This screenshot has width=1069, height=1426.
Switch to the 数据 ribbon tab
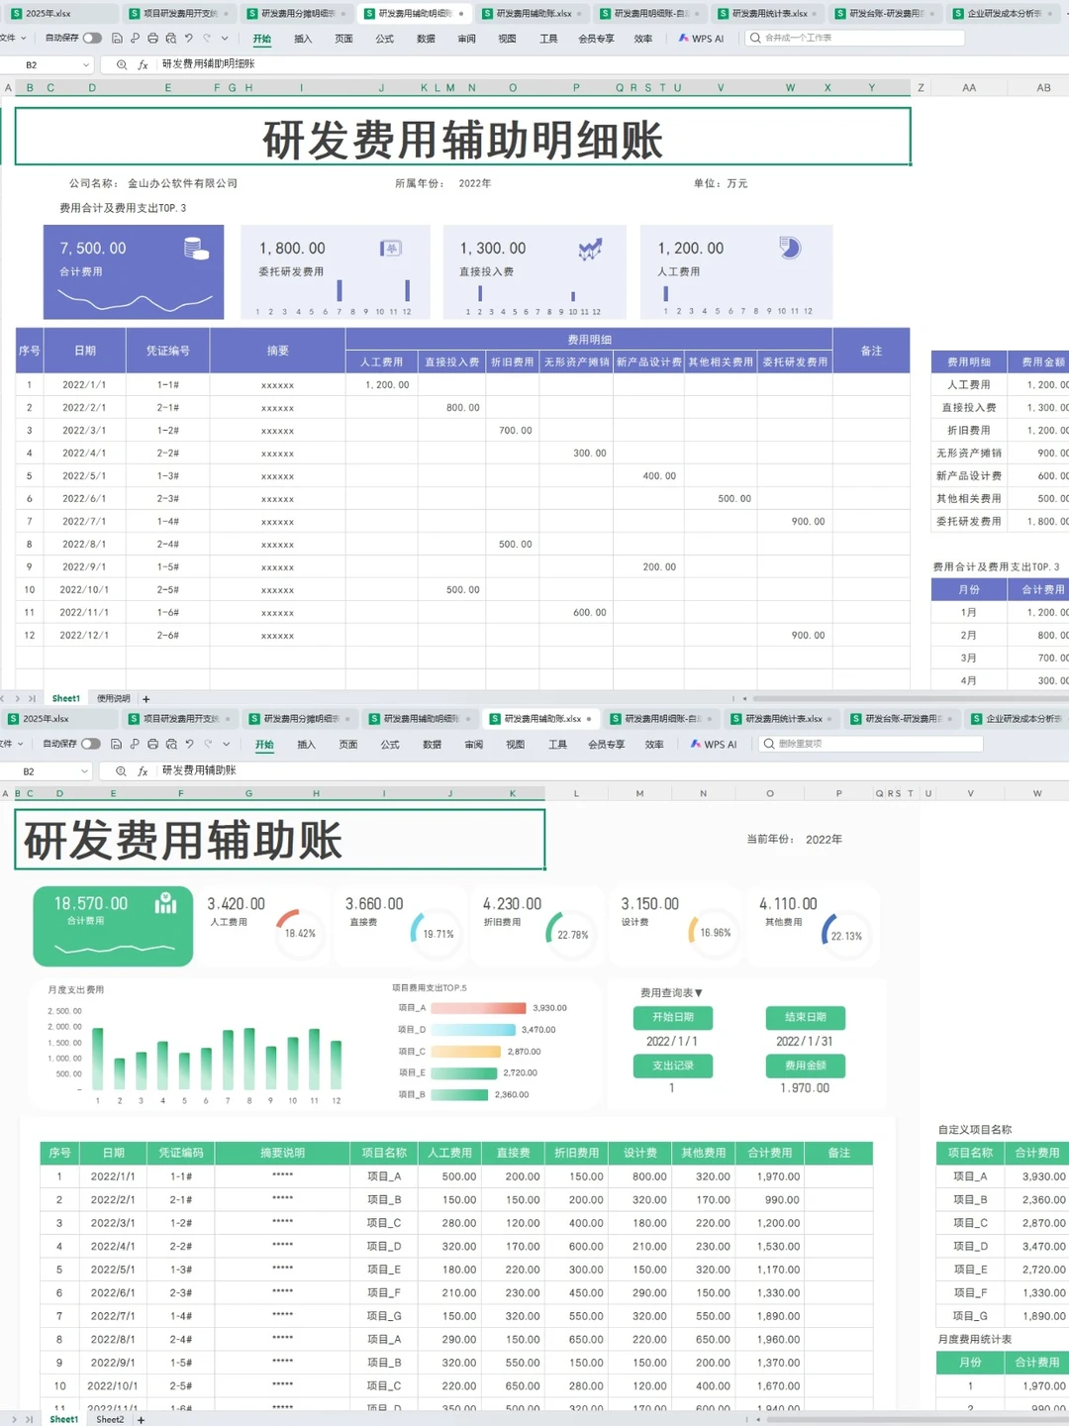tap(426, 38)
